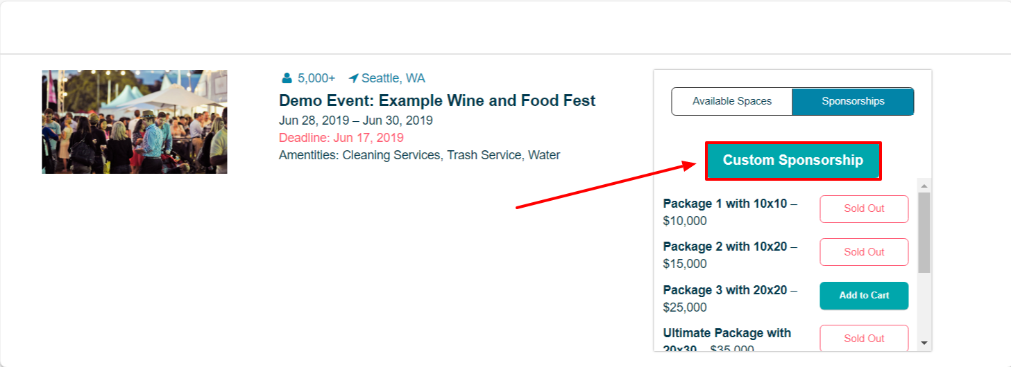
Task: Click Sold Out button for Package 1
Action: tap(864, 209)
